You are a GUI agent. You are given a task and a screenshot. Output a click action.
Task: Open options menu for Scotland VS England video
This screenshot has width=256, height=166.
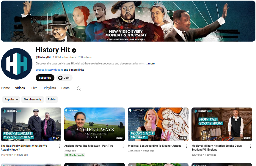tap(250, 146)
